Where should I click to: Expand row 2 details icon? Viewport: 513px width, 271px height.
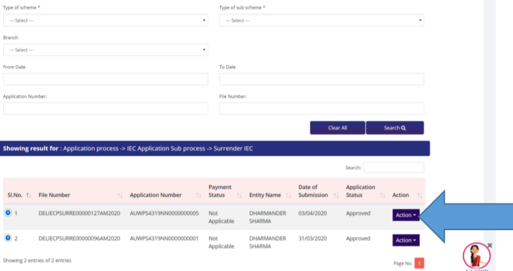tap(8, 238)
